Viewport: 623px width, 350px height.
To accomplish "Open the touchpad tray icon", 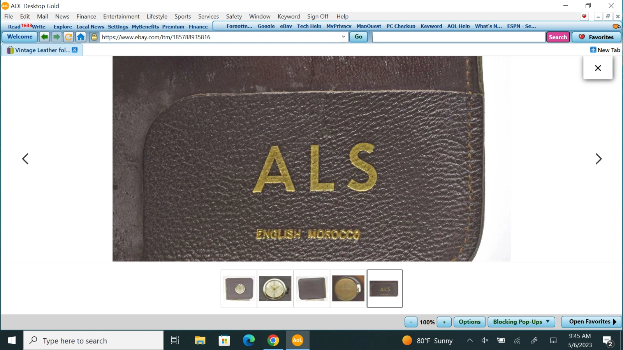I will (553, 341).
